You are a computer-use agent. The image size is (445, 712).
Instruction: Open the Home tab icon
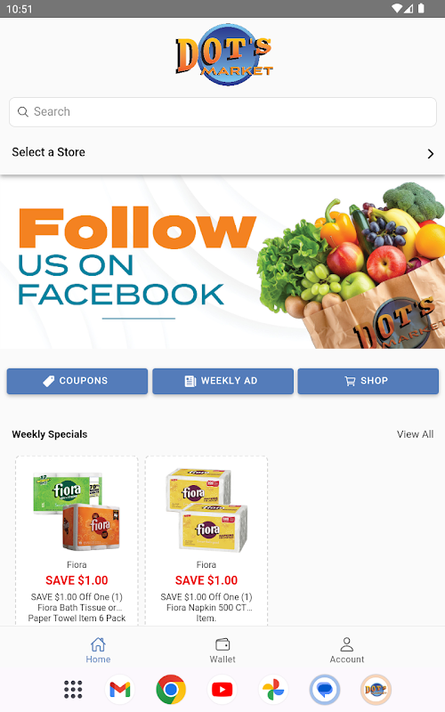pyautogui.click(x=98, y=643)
